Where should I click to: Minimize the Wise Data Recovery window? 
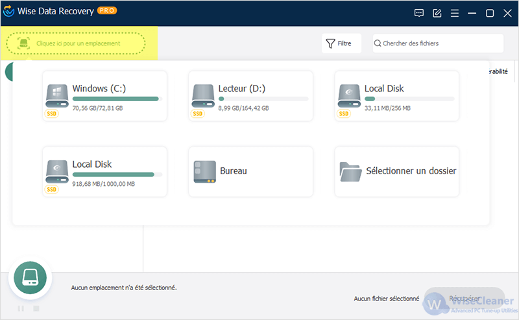[x=472, y=13]
